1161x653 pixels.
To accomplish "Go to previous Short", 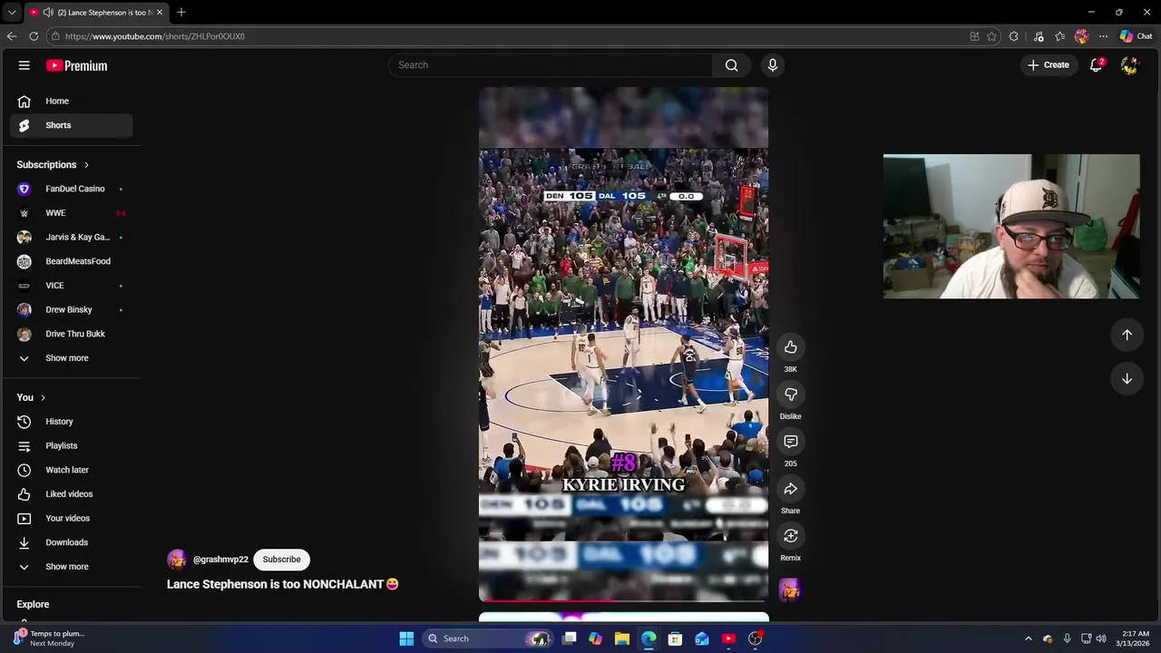I will click(x=1127, y=335).
